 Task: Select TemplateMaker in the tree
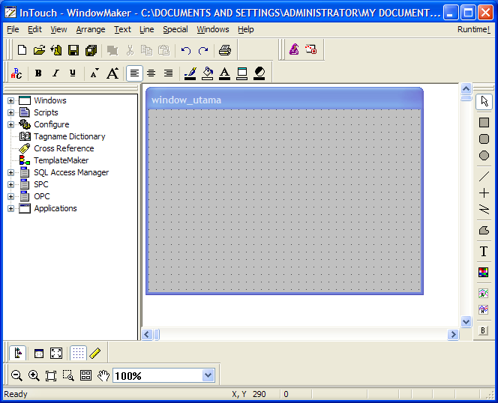coord(61,160)
